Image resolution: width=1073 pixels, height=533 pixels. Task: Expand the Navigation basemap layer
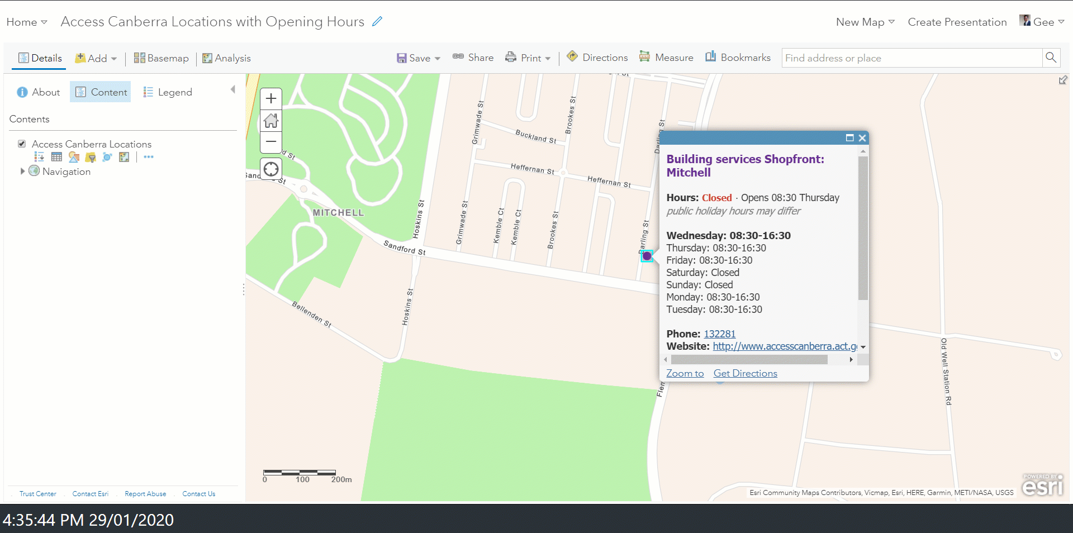pyautogui.click(x=22, y=171)
